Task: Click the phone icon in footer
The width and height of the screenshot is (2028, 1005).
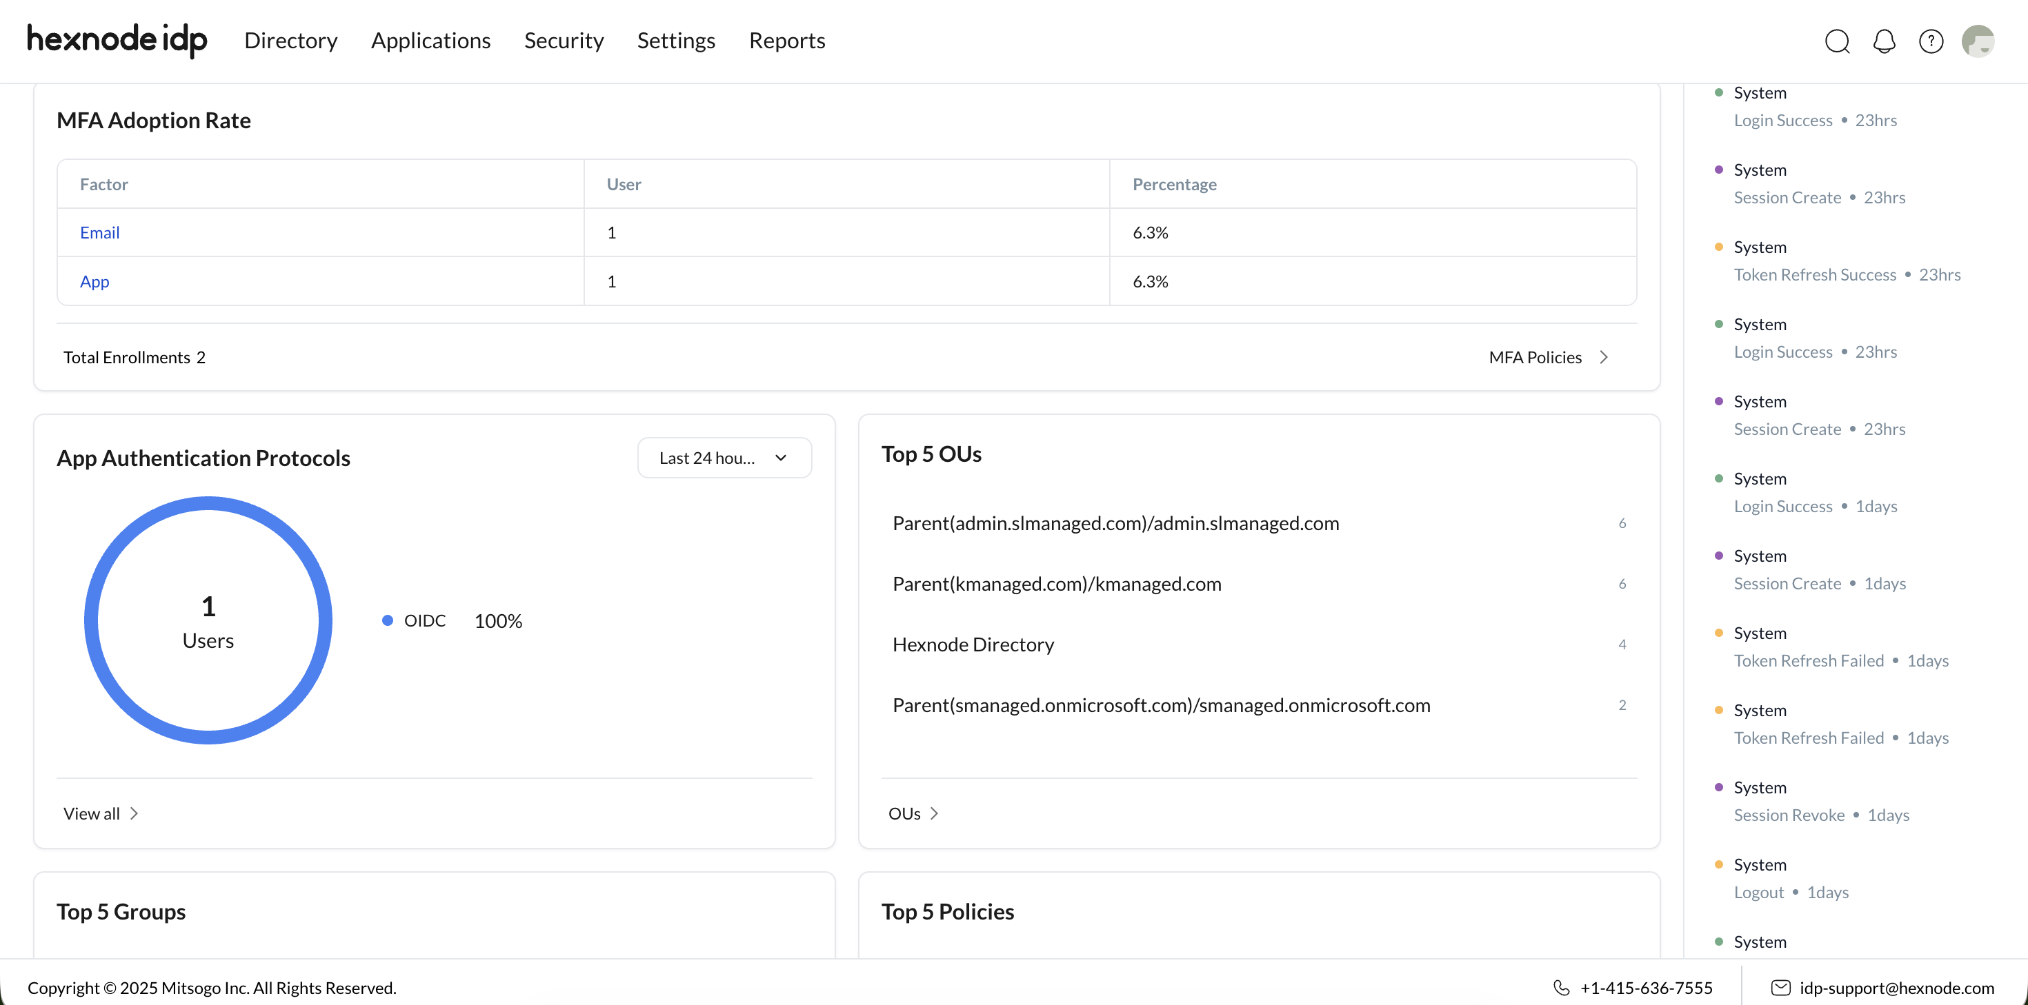Action: coord(1561,987)
